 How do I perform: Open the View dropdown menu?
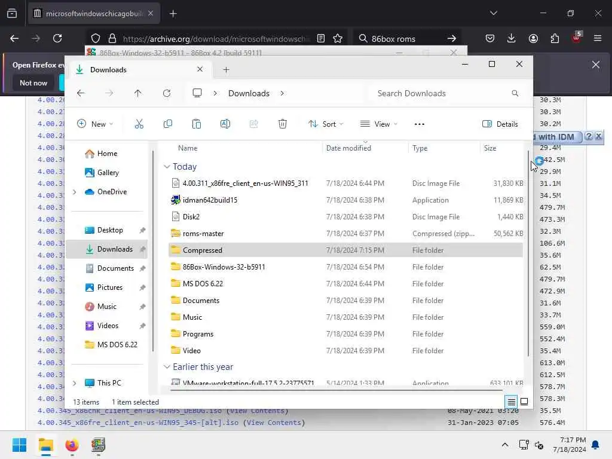click(x=378, y=124)
